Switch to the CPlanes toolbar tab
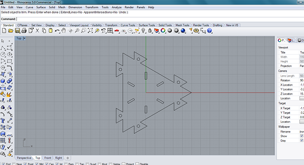Viewport: 304px width, 165px height. pos(22,25)
